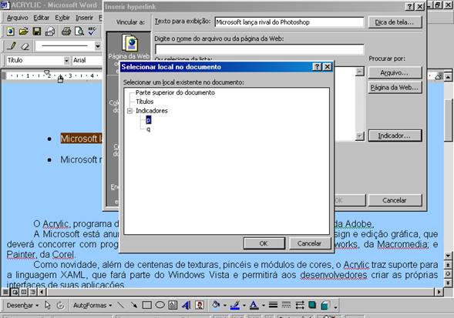The image size is (454, 318).
Task: Pick the Arrow drawing tool
Action: tap(133, 305)
